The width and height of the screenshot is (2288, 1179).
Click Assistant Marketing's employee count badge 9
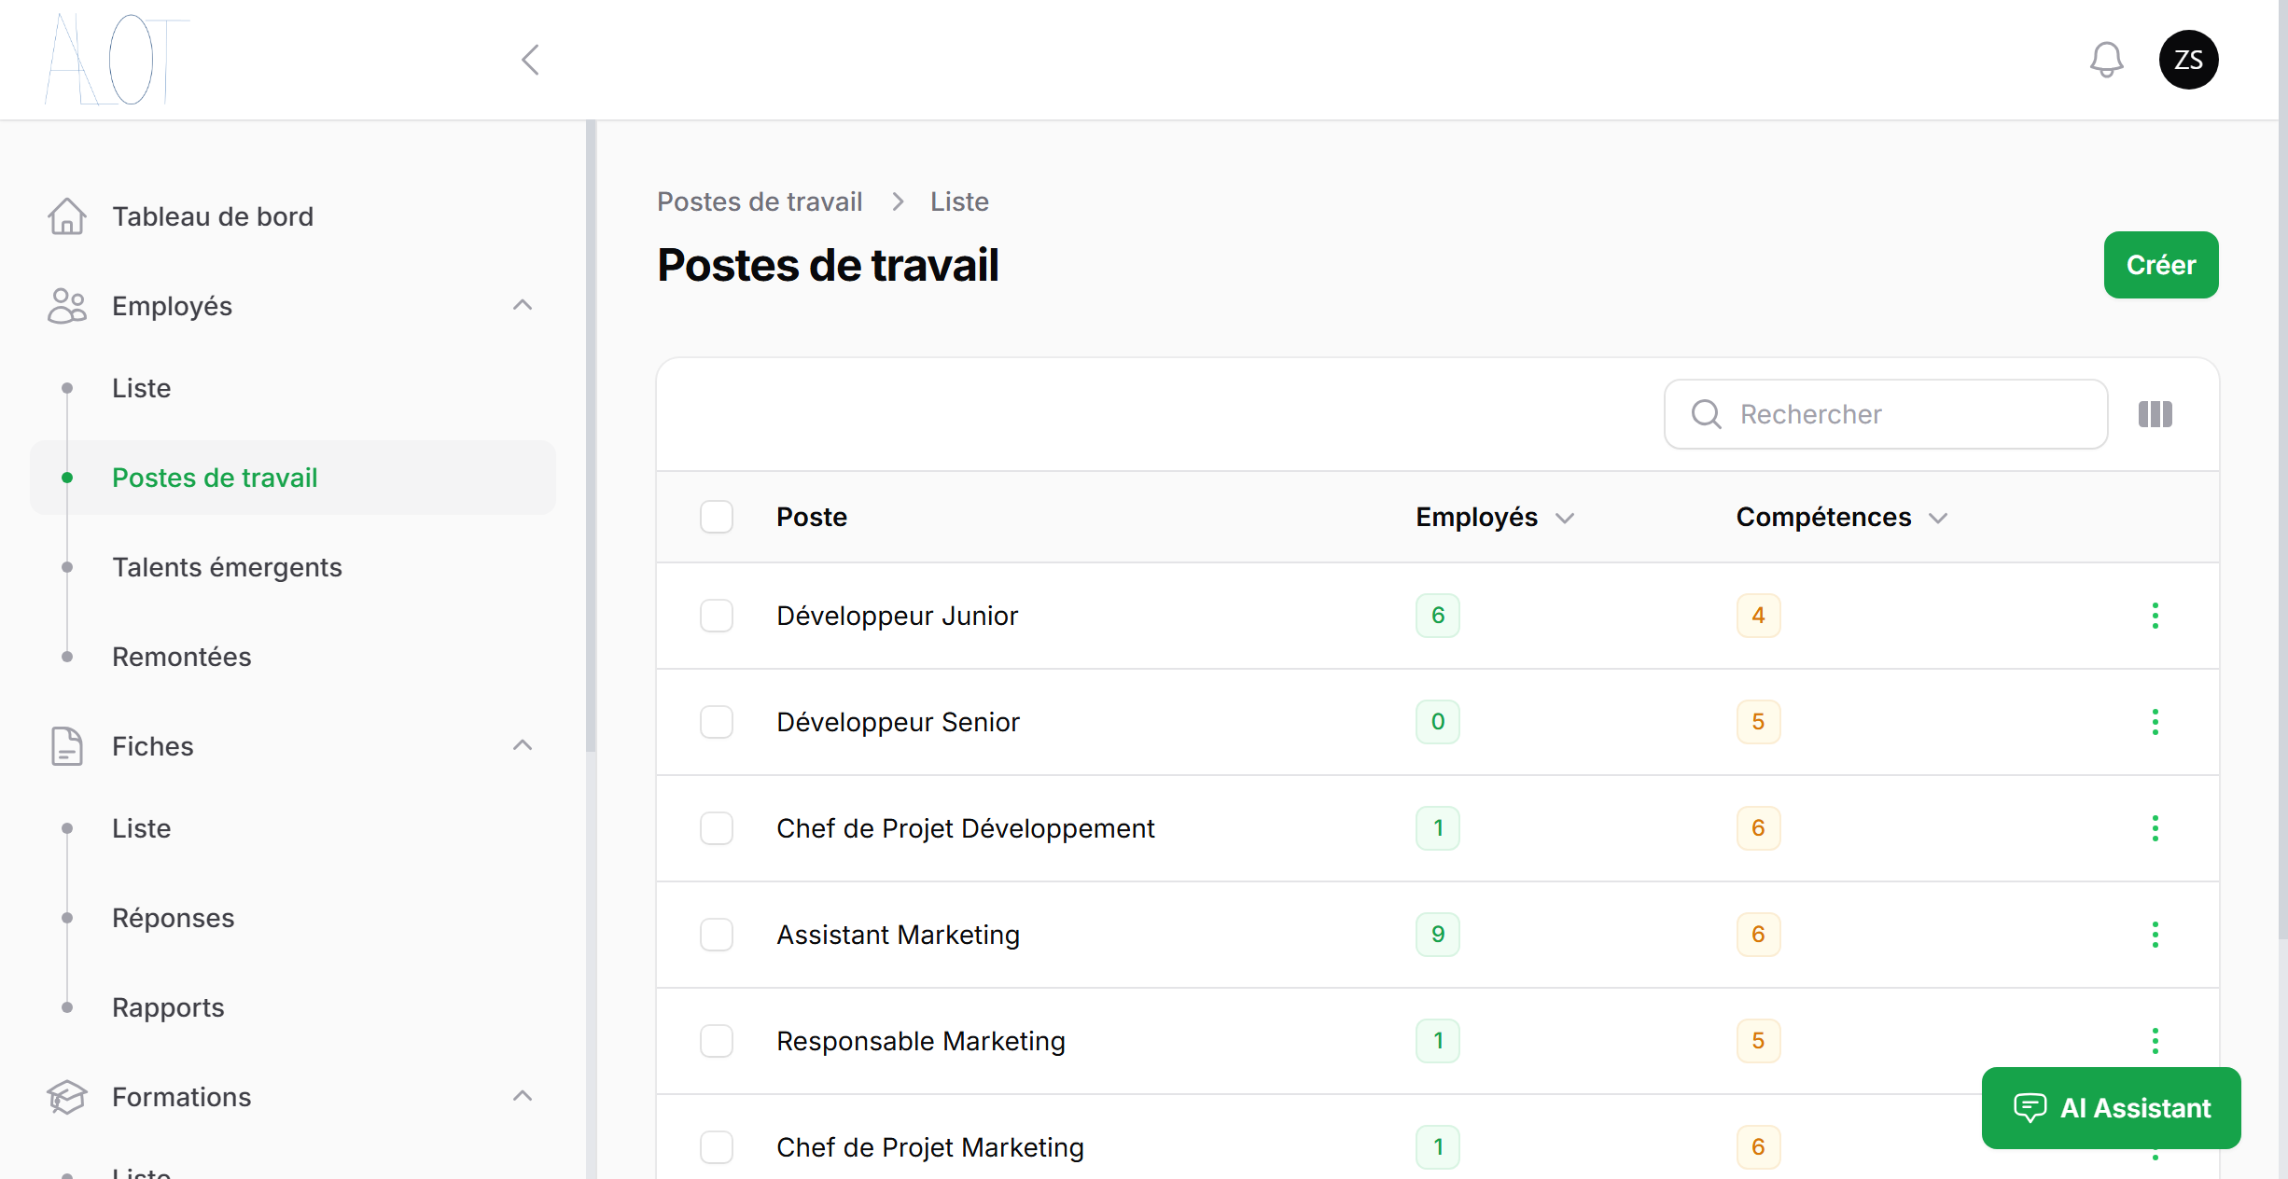1438,935
